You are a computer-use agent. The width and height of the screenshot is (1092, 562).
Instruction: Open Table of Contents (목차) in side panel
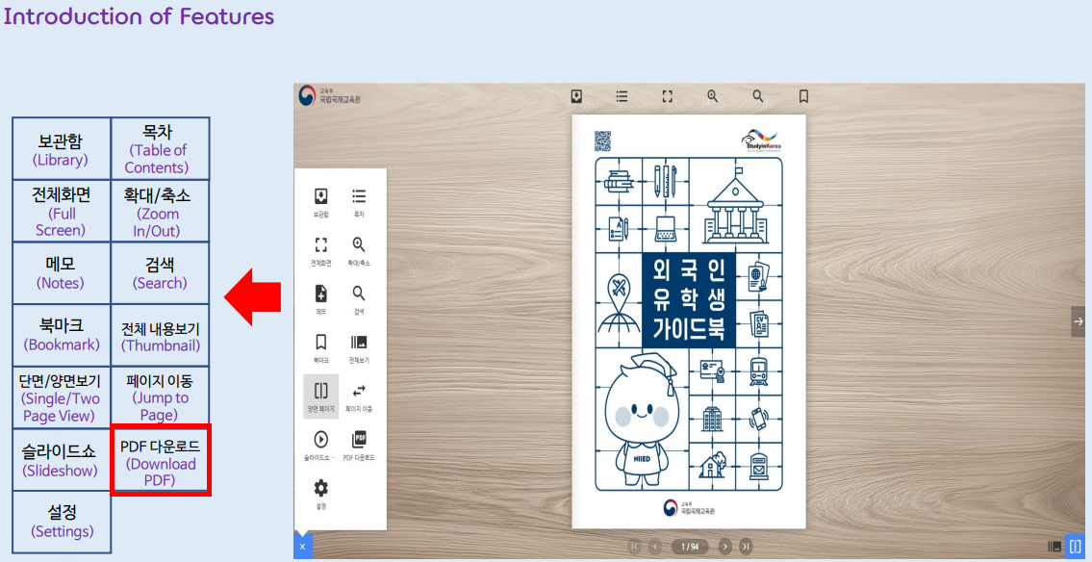pos(359,197)
